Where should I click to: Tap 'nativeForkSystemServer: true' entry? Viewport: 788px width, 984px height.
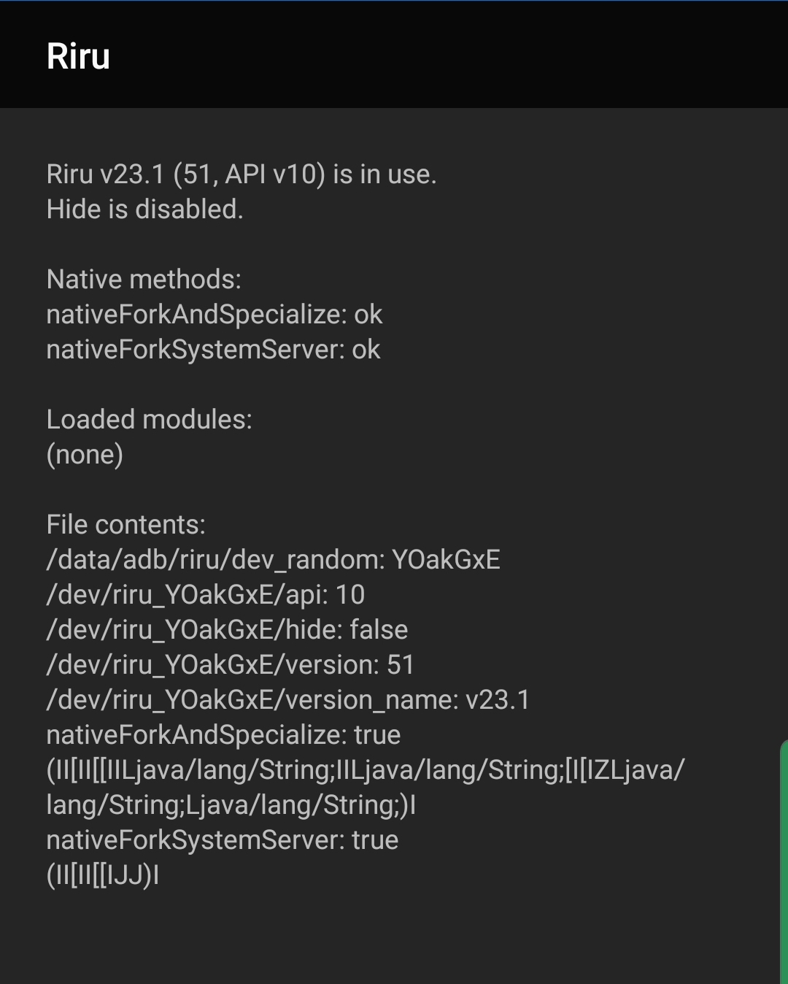click(222, 839)
